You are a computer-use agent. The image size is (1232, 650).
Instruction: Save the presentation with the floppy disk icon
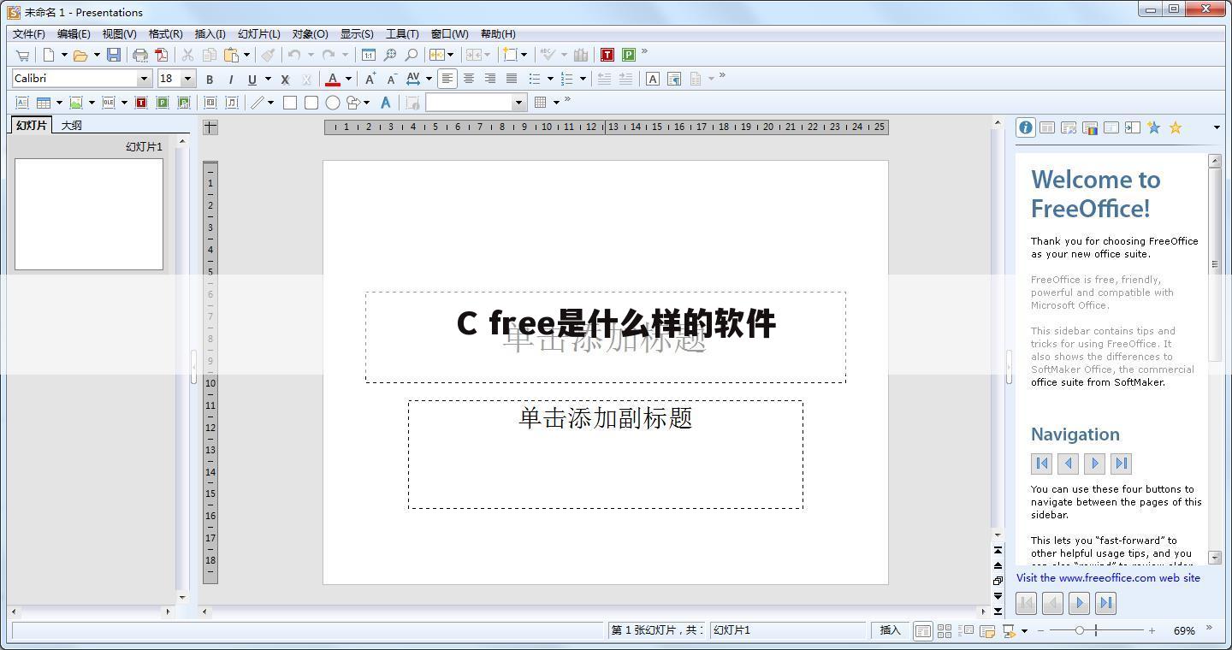click(x=114, y=55)
